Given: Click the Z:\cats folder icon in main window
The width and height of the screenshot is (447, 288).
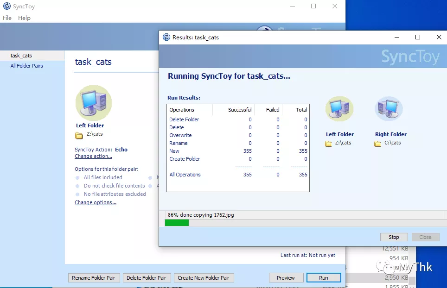Looking at the screenshot, I should point(79,135).
